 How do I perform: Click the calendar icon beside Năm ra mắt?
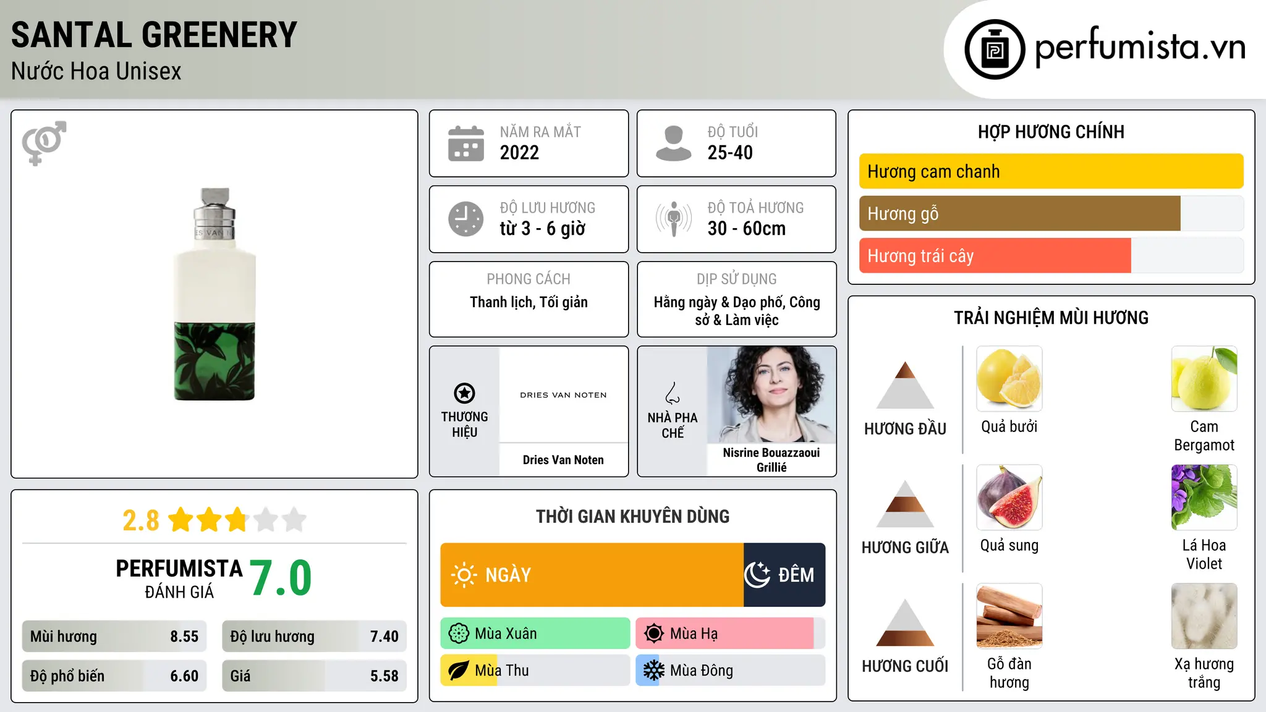[466, 143]
